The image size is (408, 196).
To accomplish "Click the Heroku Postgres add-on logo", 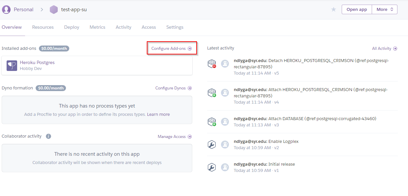I will click(12, 66).
